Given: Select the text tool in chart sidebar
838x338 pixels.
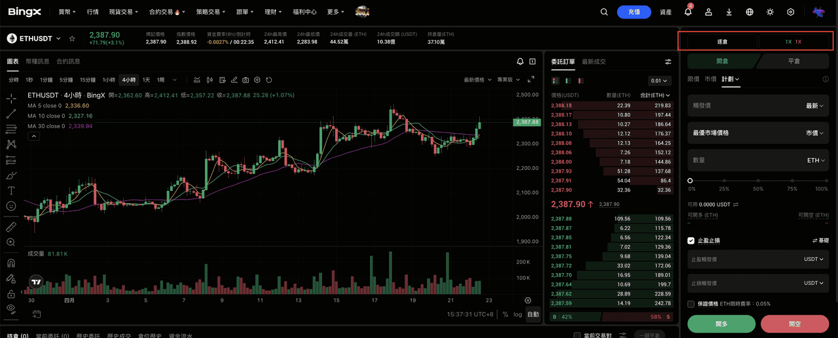Looking at the screenshot, I should [11, 191].
